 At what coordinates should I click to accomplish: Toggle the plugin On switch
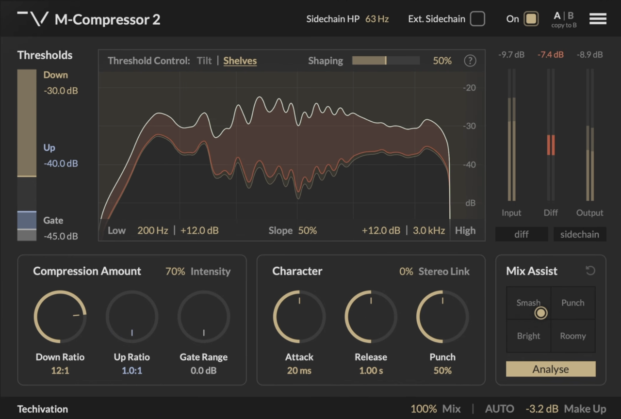[x=531, y=19]
